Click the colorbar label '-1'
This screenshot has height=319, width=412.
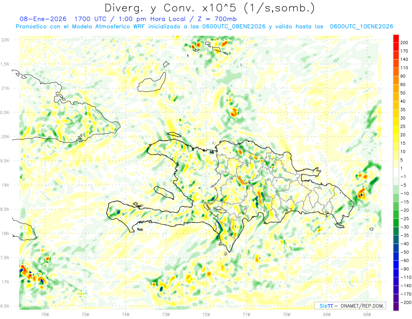(404, 177)
